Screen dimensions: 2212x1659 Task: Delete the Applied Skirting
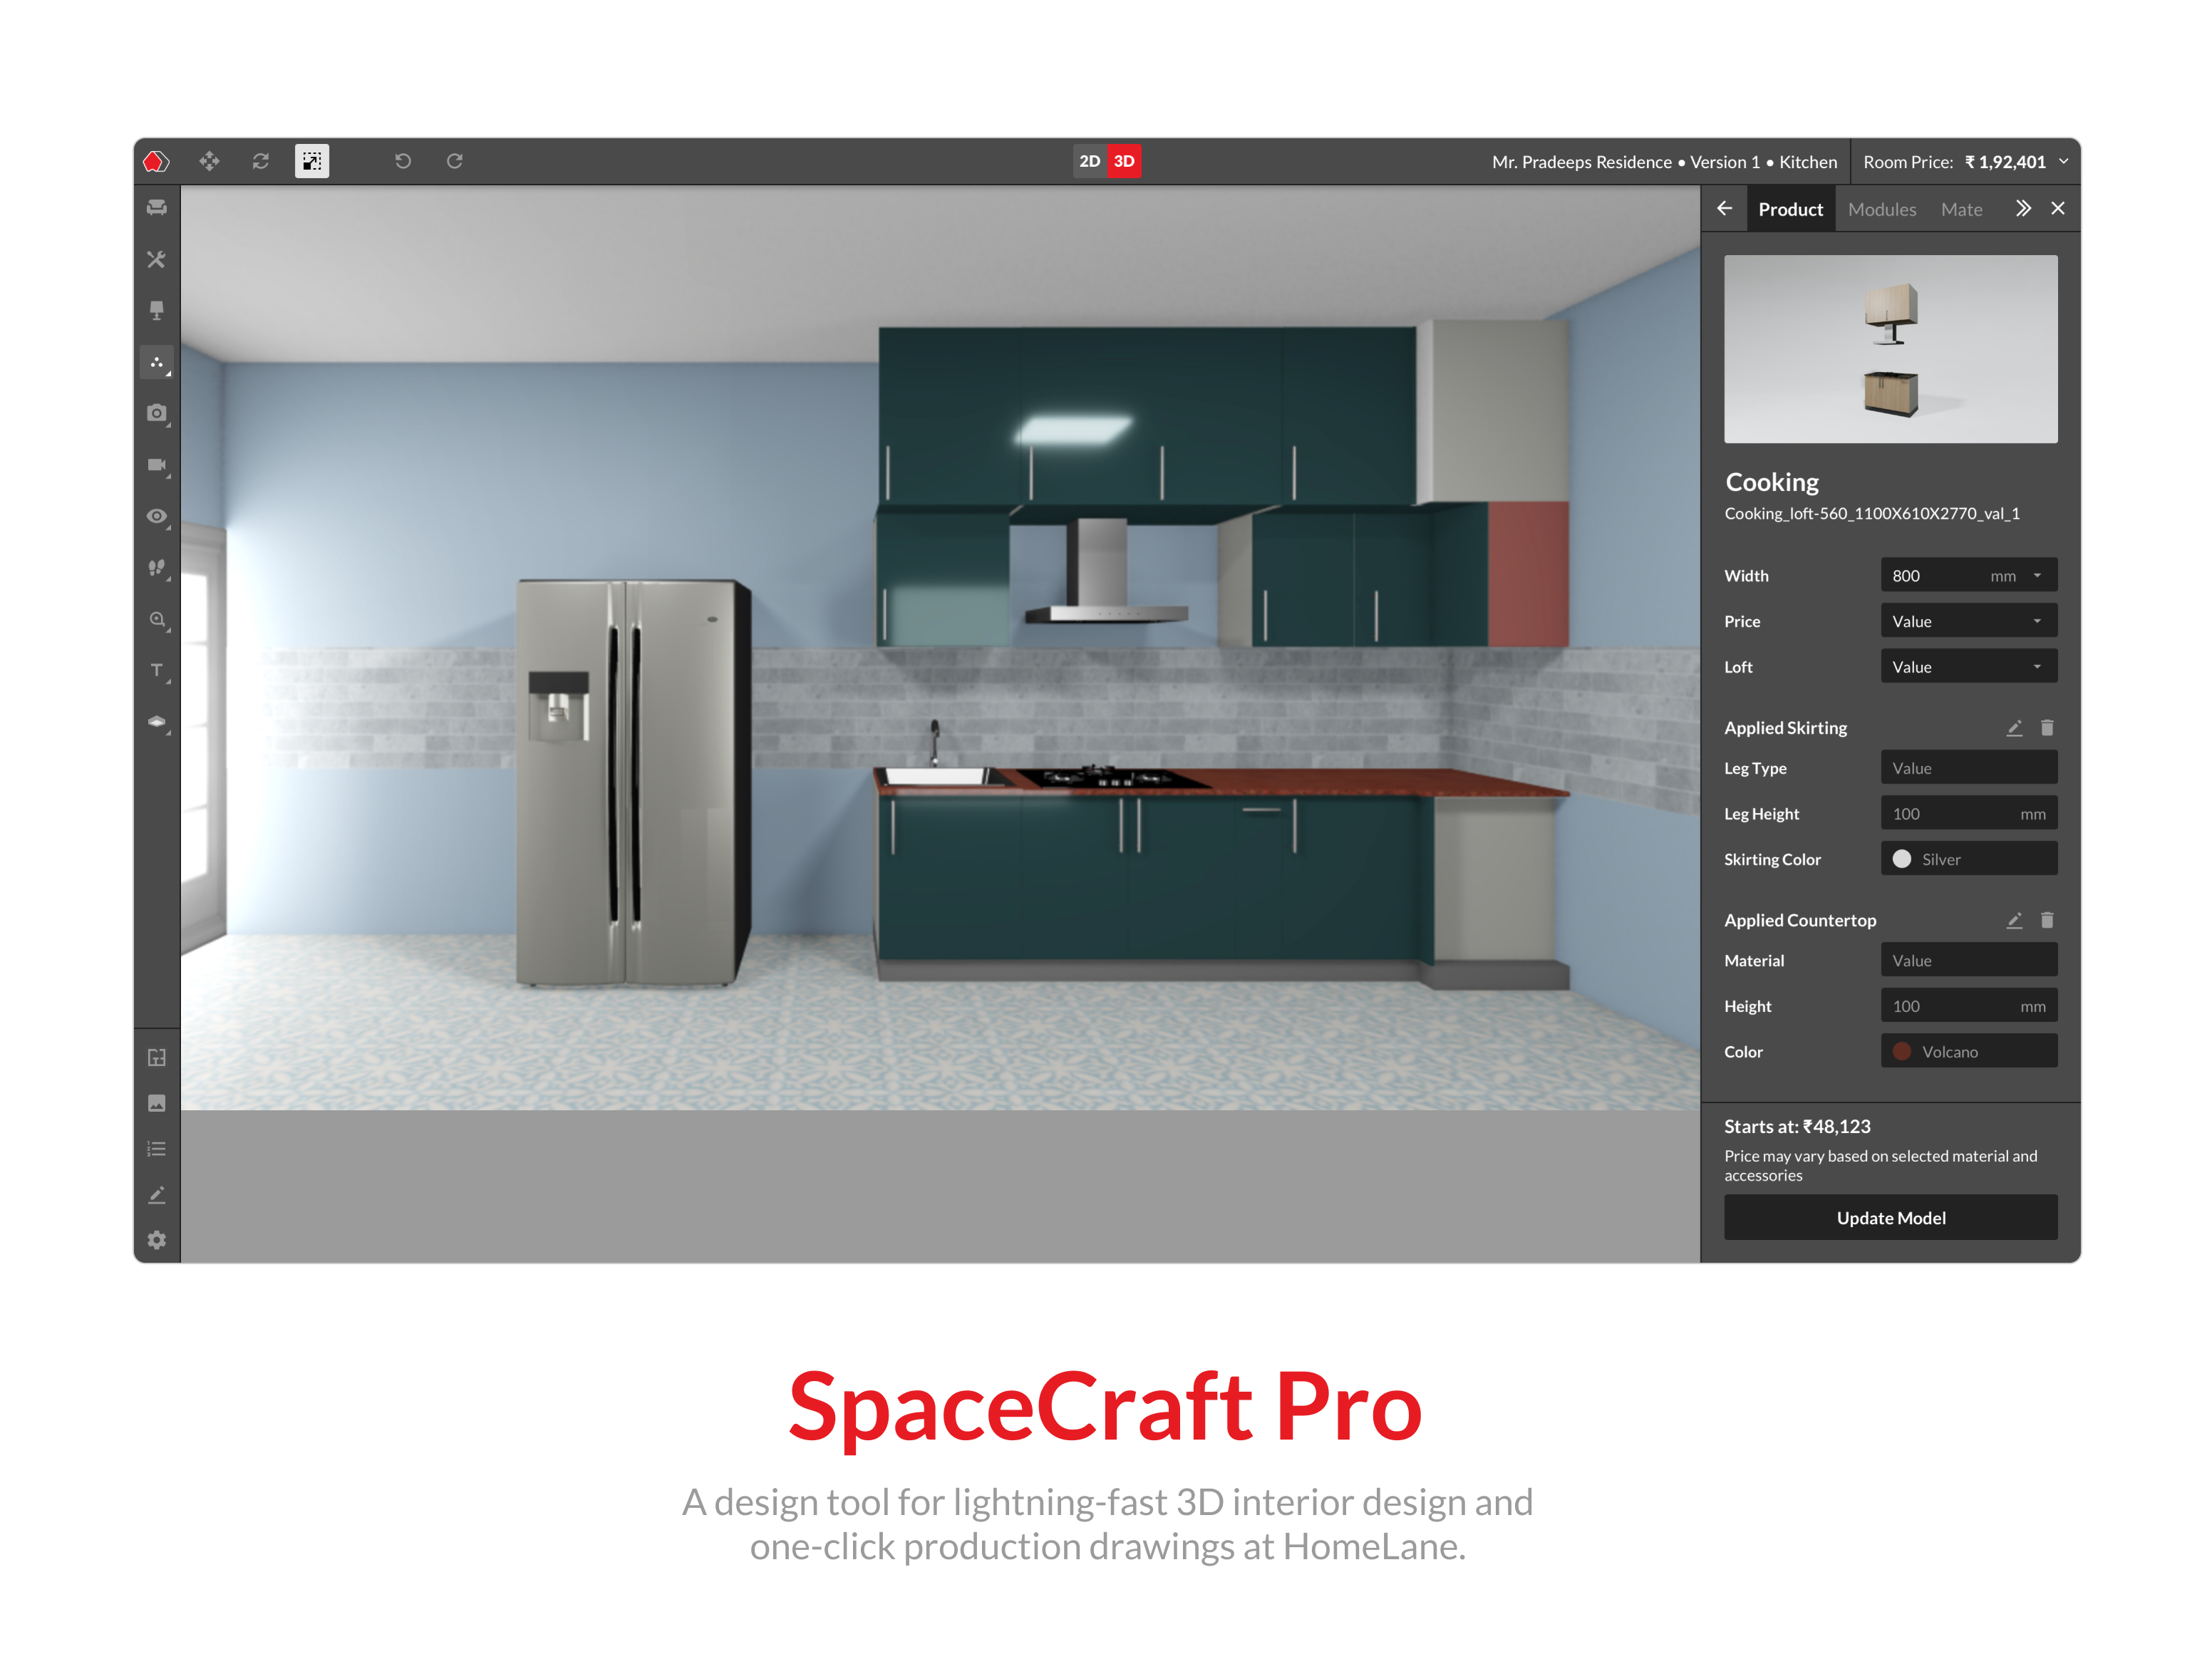2047,728
